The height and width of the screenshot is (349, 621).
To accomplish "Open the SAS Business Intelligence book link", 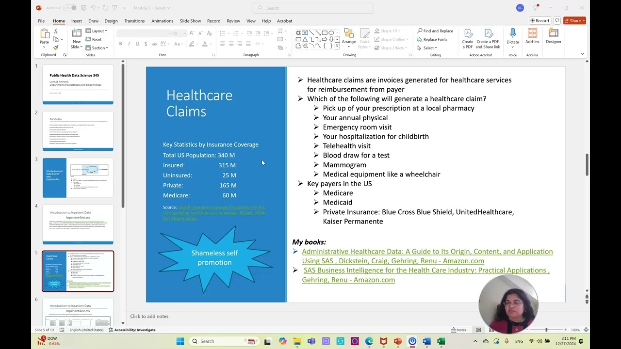I will [425, 275].
